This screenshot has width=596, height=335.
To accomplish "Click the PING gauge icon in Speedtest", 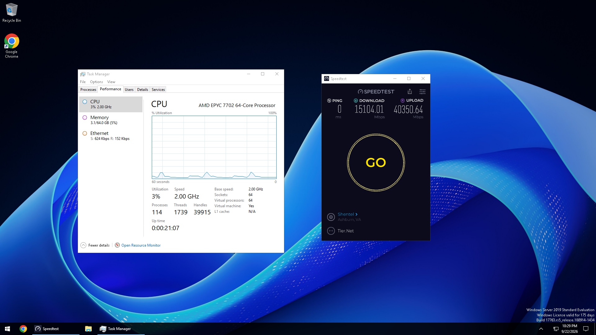I will 329,100.
